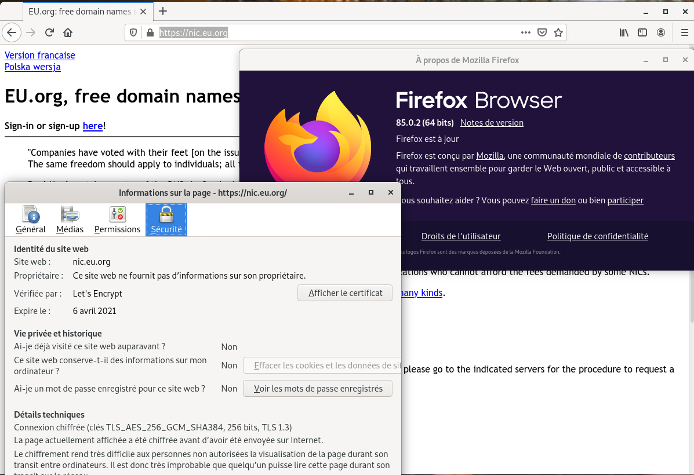Open Droits de l'utilisateur link
Image resolution: width=694 pixels, height=475 pixels.
pos(461,236)
